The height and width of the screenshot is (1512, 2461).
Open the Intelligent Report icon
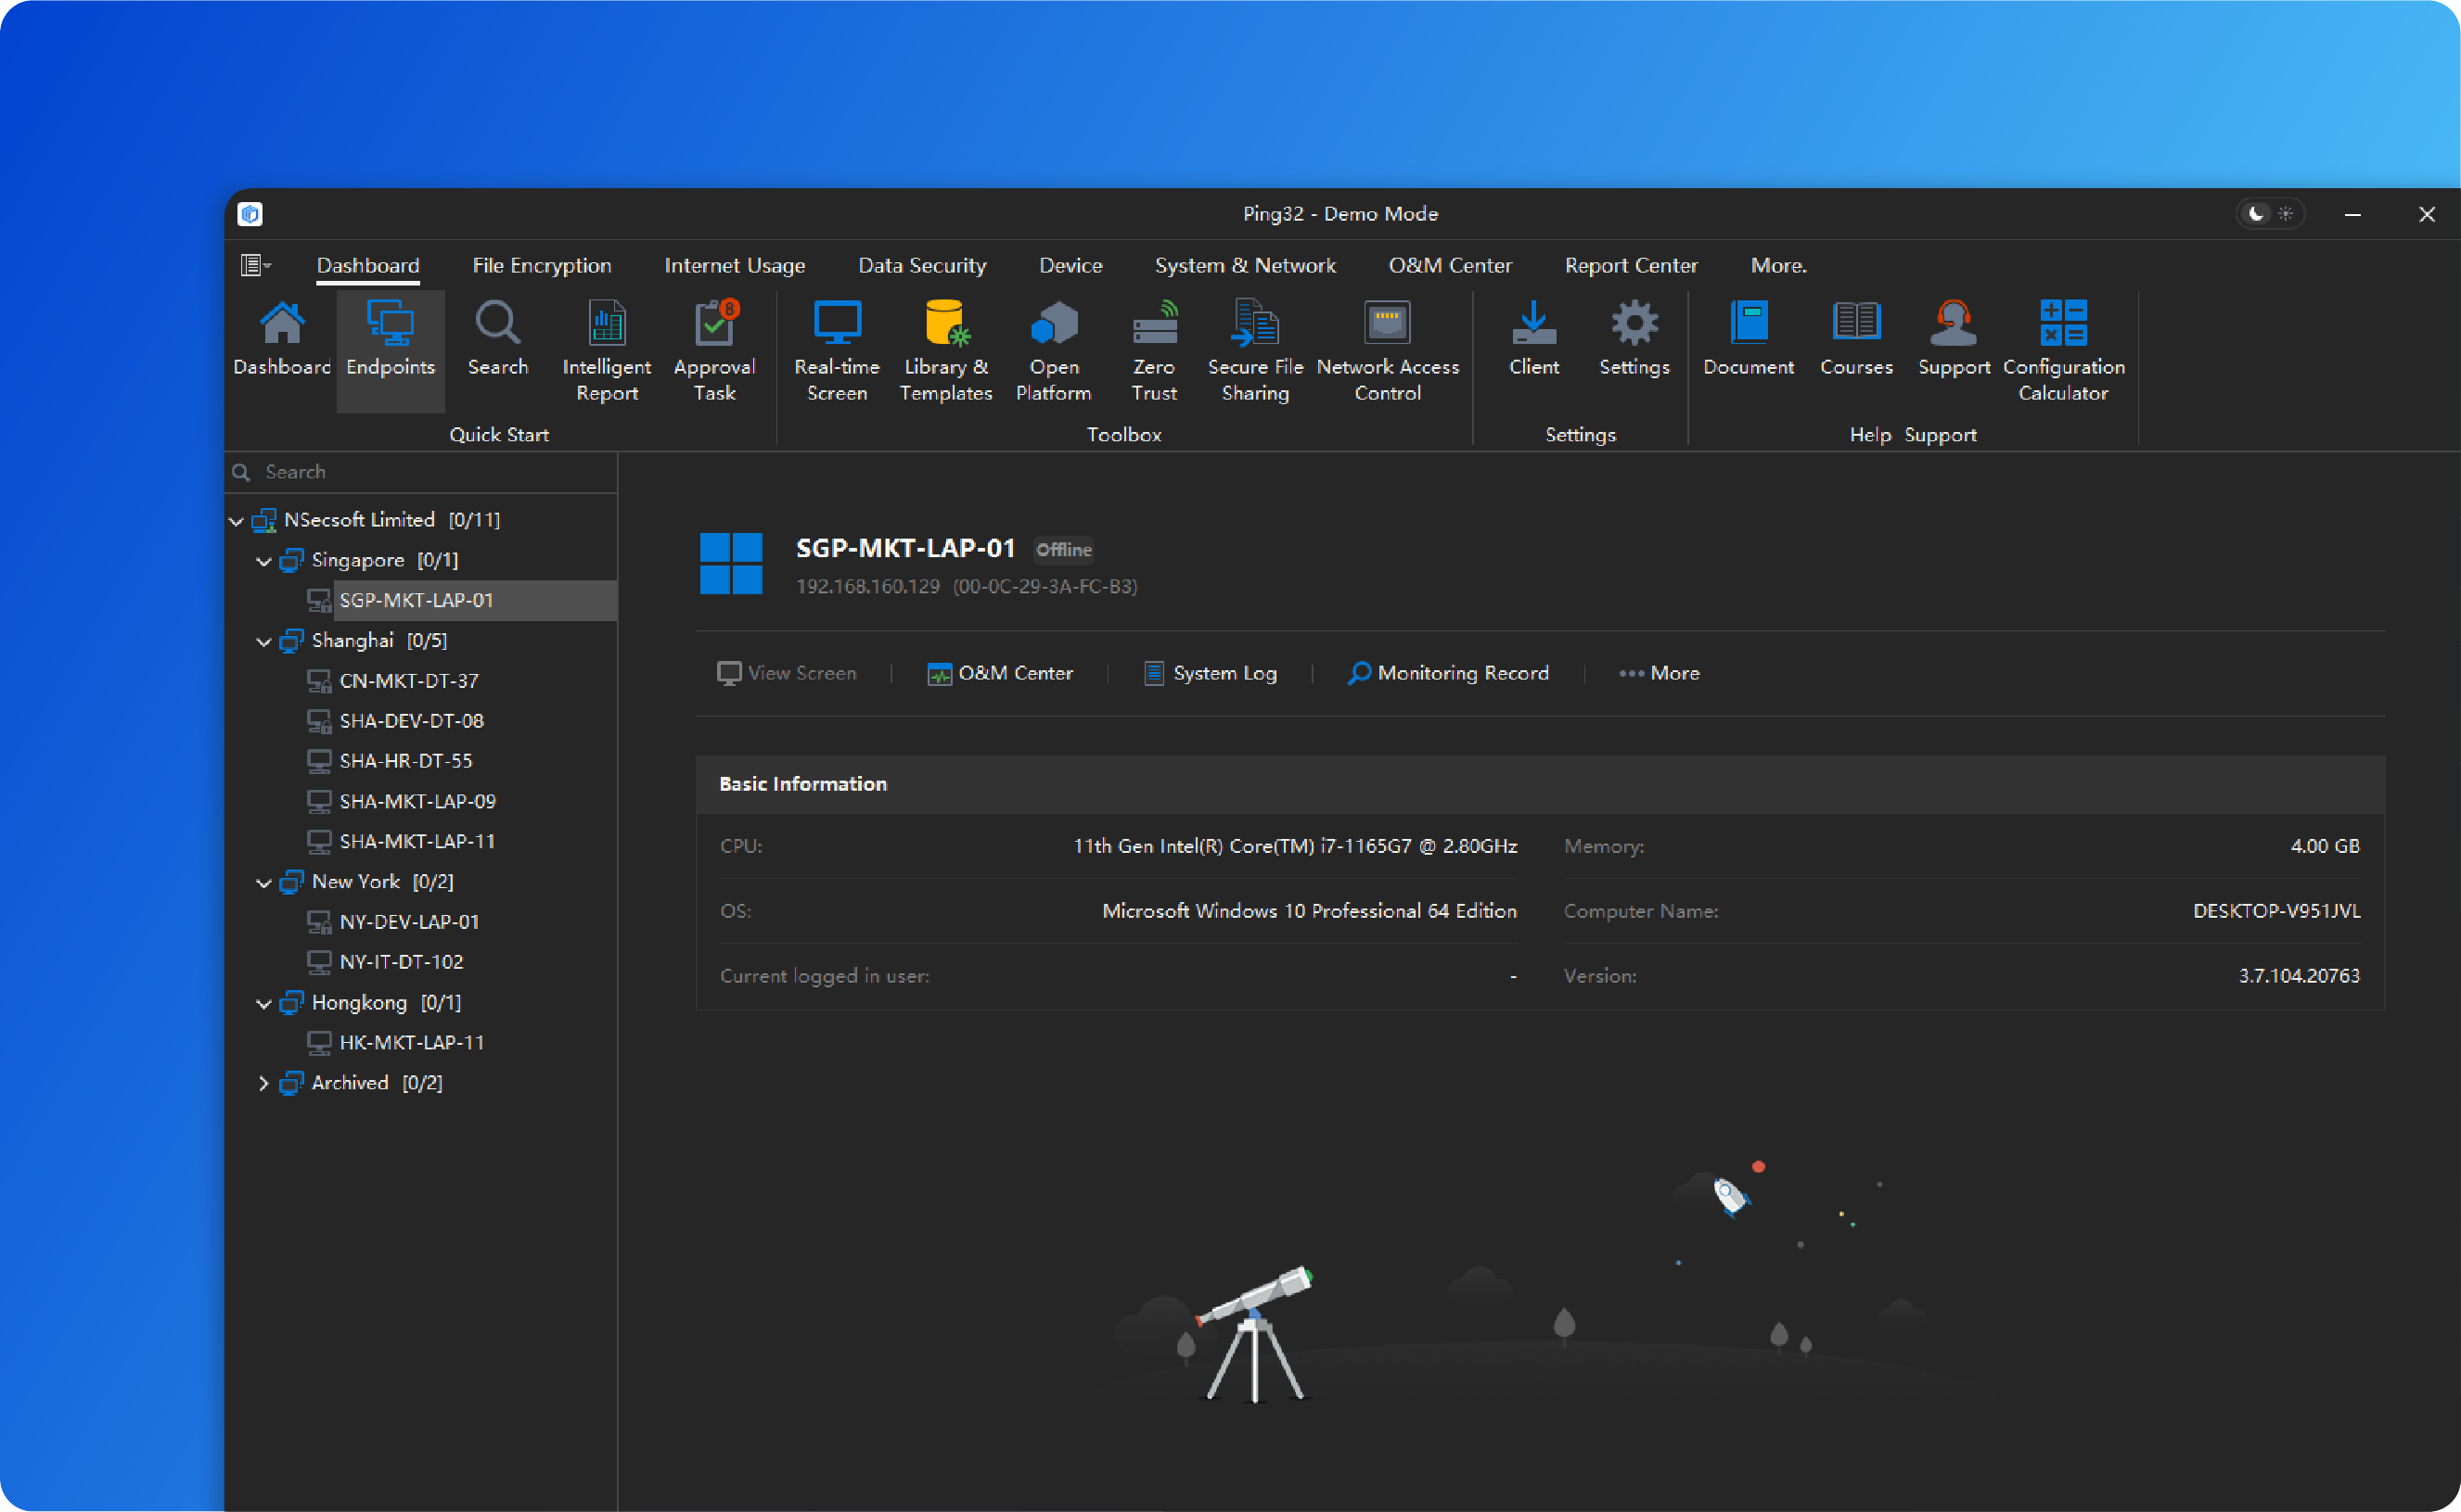click(607, 349)
